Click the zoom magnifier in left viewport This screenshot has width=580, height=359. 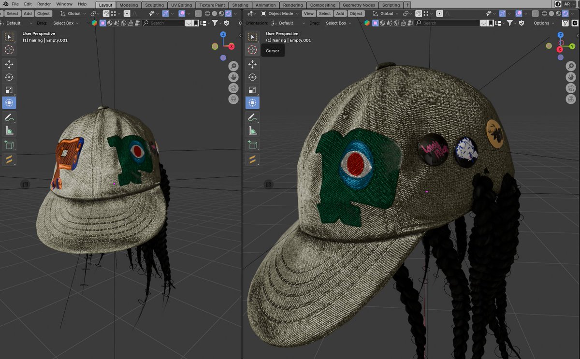233,66
